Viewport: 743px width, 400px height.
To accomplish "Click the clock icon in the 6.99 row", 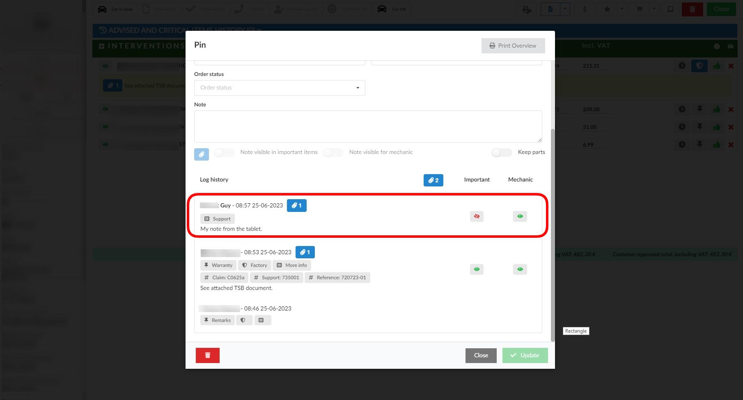I will coord(682,145).
